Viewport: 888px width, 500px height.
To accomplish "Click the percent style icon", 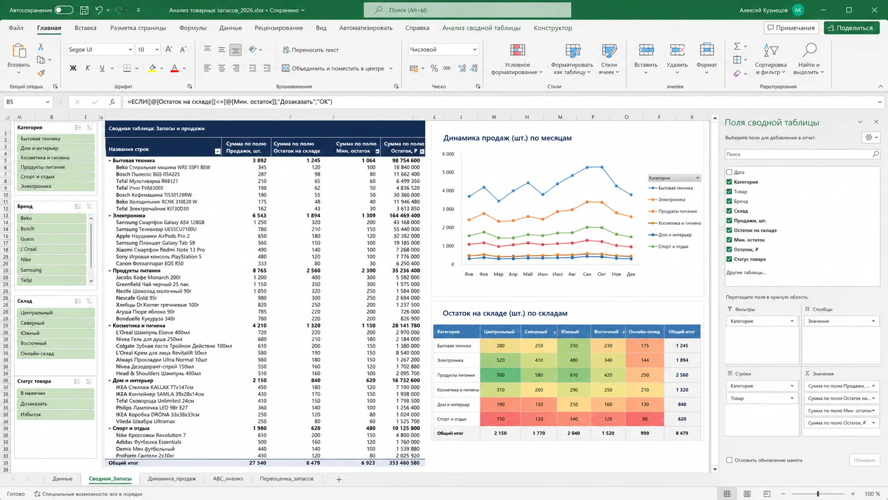I will [434, 68].
